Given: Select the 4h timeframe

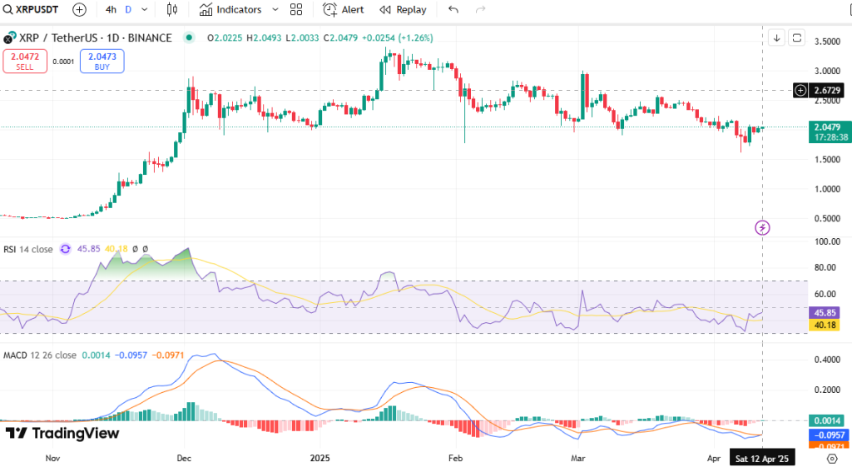Looking at the screenshot, I should tap(111, 9).
